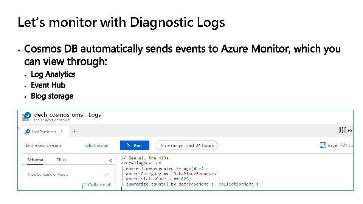Open the Time range Last 24 hours picker
The width and height of the screenshot is (363, 204).
coord(187,145)
